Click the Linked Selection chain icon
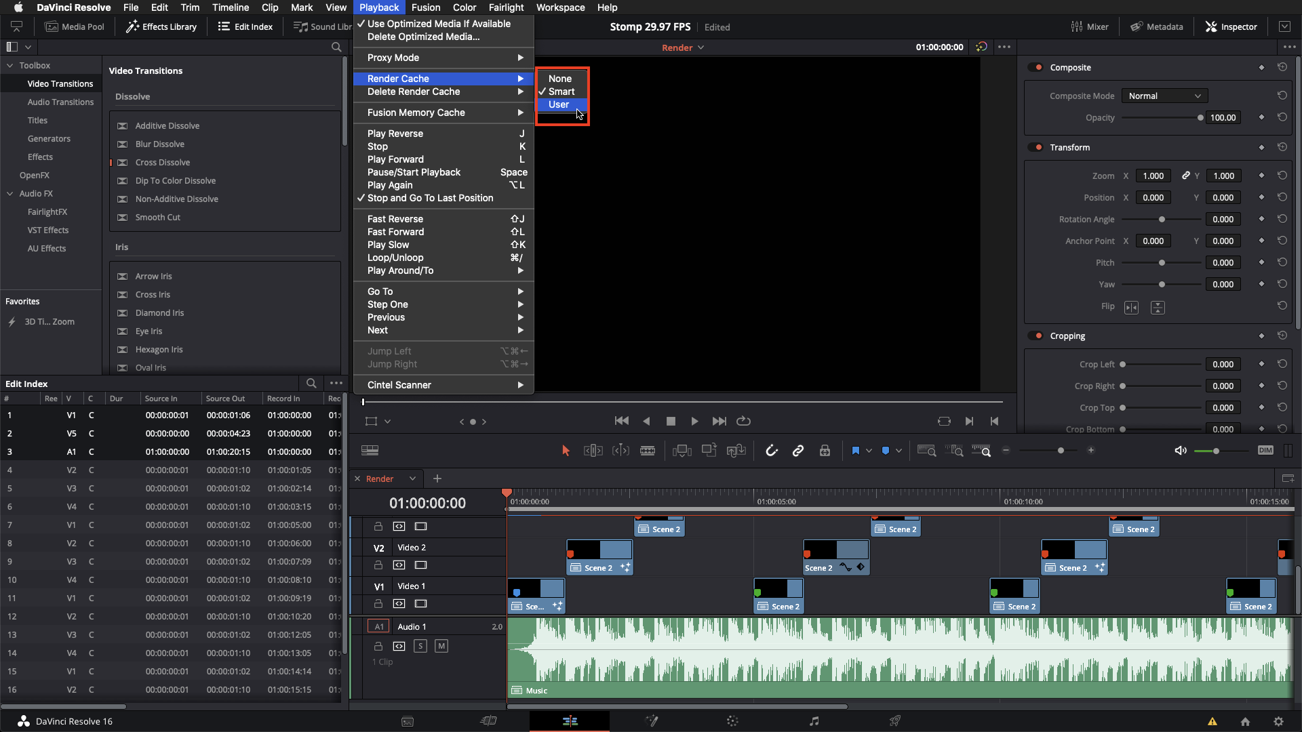The image size is (1302, 732). tap(798, 451)
